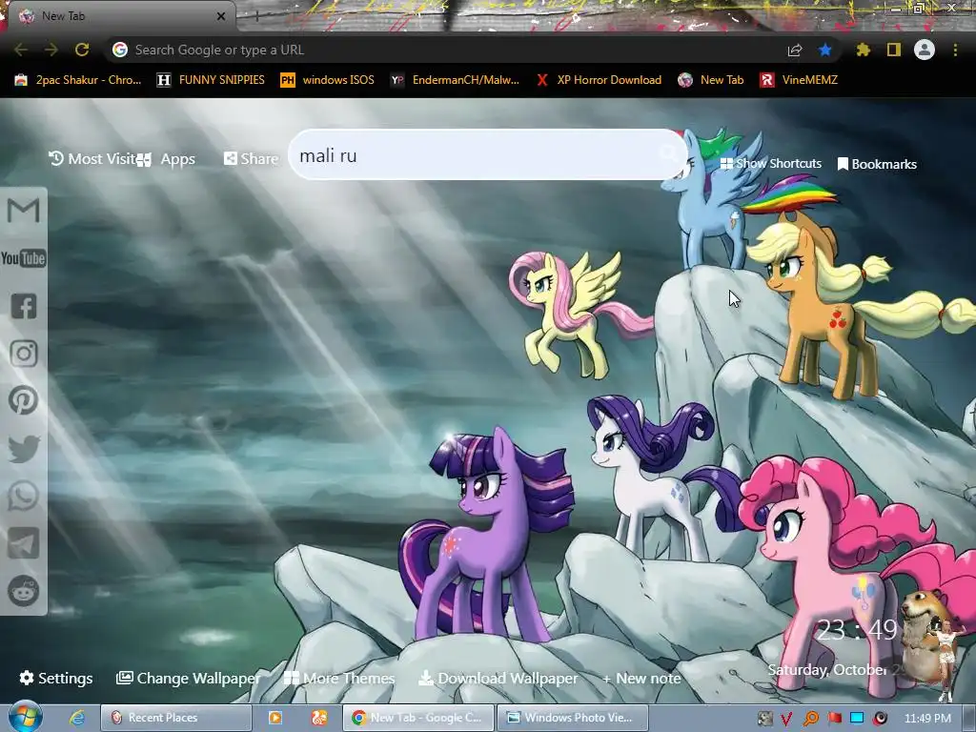
Task: Click the 'mali ru' search box
Action: (488, 154)
